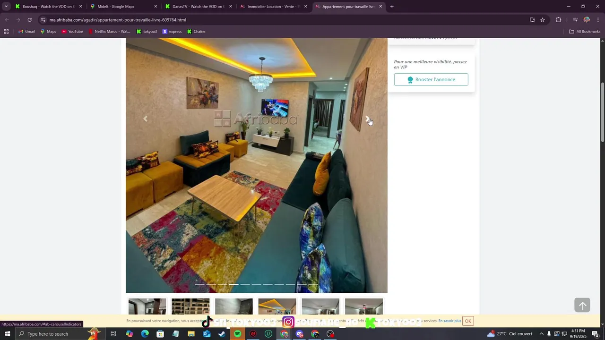This screenshot has width=605, height=340.
Task: Open the tokyoo3 bookmark
Action: [x=147, y=32]
